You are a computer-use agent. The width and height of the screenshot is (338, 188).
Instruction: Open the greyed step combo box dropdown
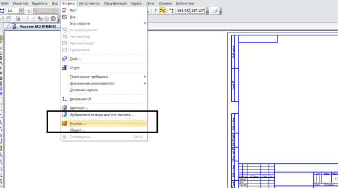56,11
